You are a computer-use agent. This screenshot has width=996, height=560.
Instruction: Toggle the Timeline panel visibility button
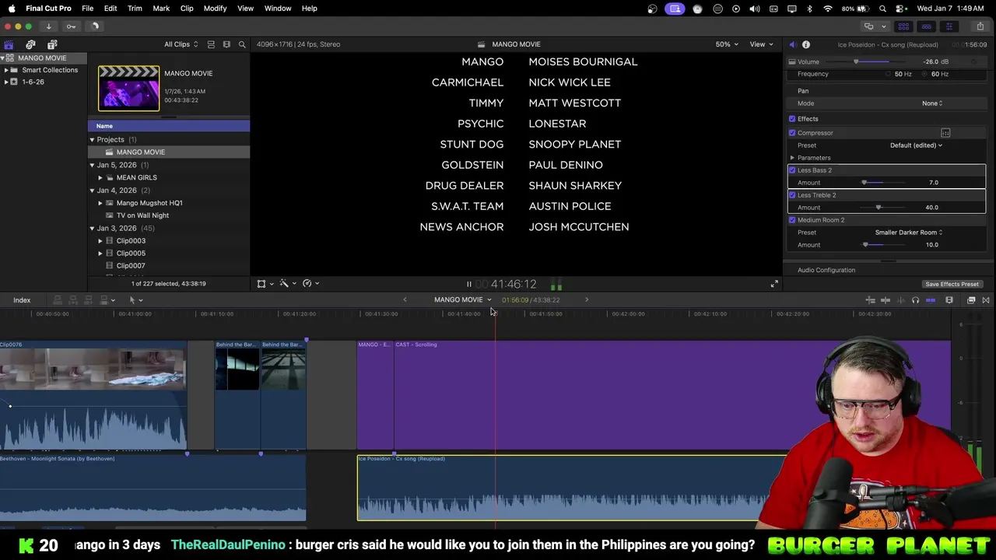(926, 26)
